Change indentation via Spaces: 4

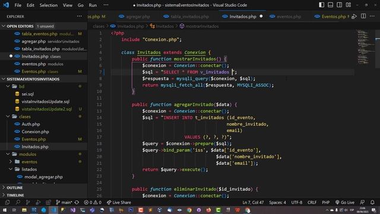pos(277,202)
